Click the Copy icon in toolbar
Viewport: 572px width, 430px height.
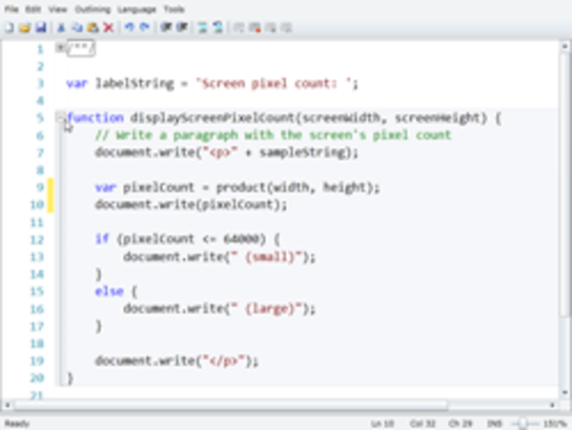[x=78, y=28]
